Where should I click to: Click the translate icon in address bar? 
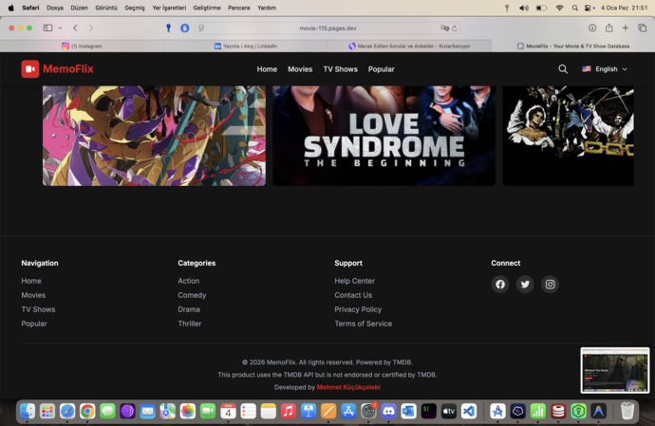pyautogui.click(x=444, y=28)
